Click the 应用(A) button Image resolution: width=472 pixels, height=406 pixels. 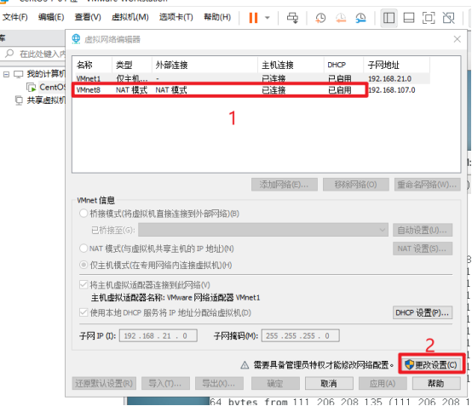click(x=383, y=383)
